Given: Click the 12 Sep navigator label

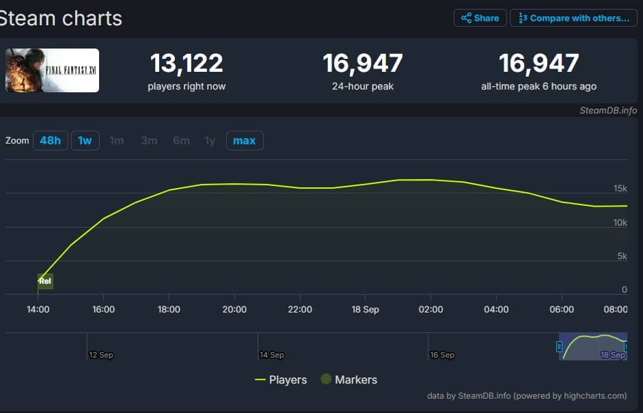Looking at the screenshot, I should (x=101, y=355).
